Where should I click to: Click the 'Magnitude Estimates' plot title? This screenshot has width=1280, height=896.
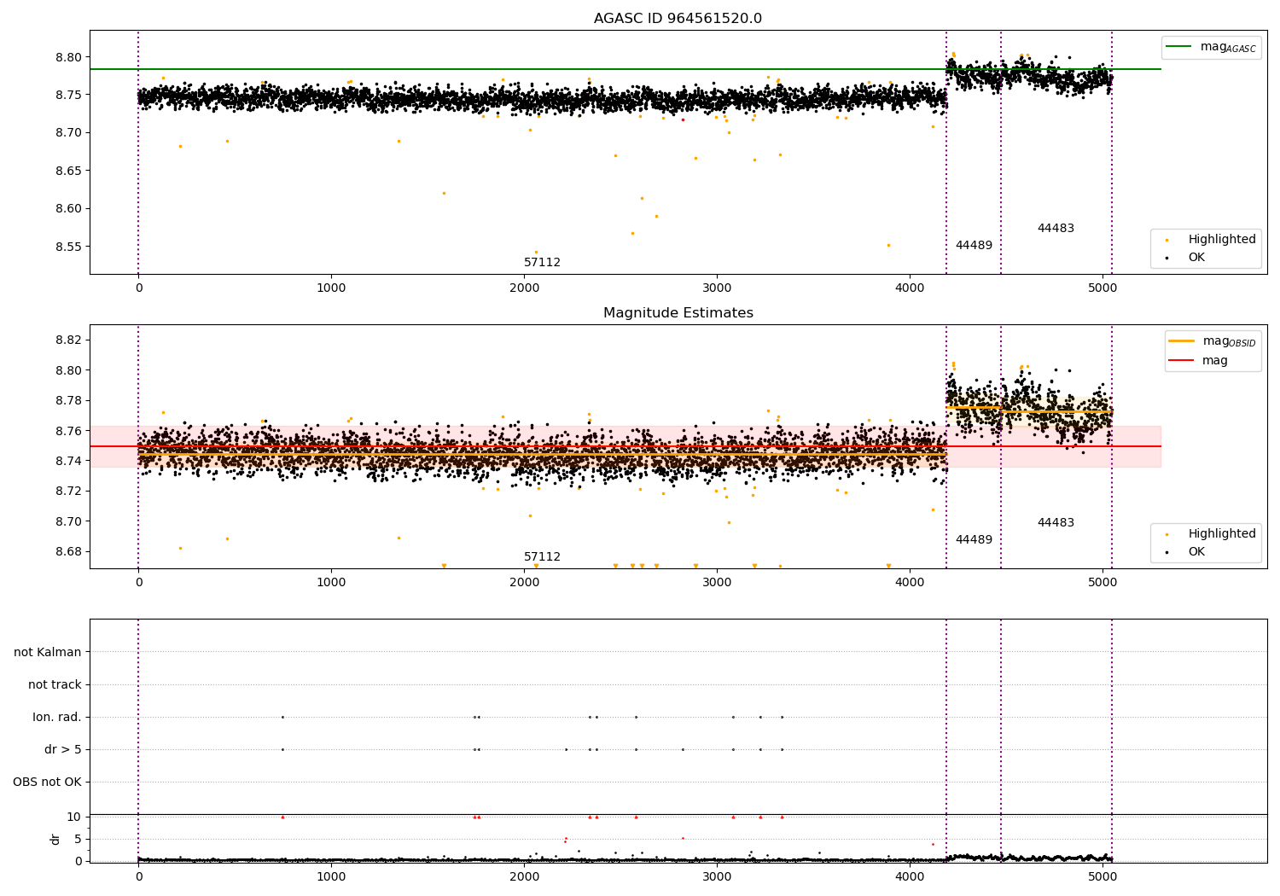tap(678, 313)
